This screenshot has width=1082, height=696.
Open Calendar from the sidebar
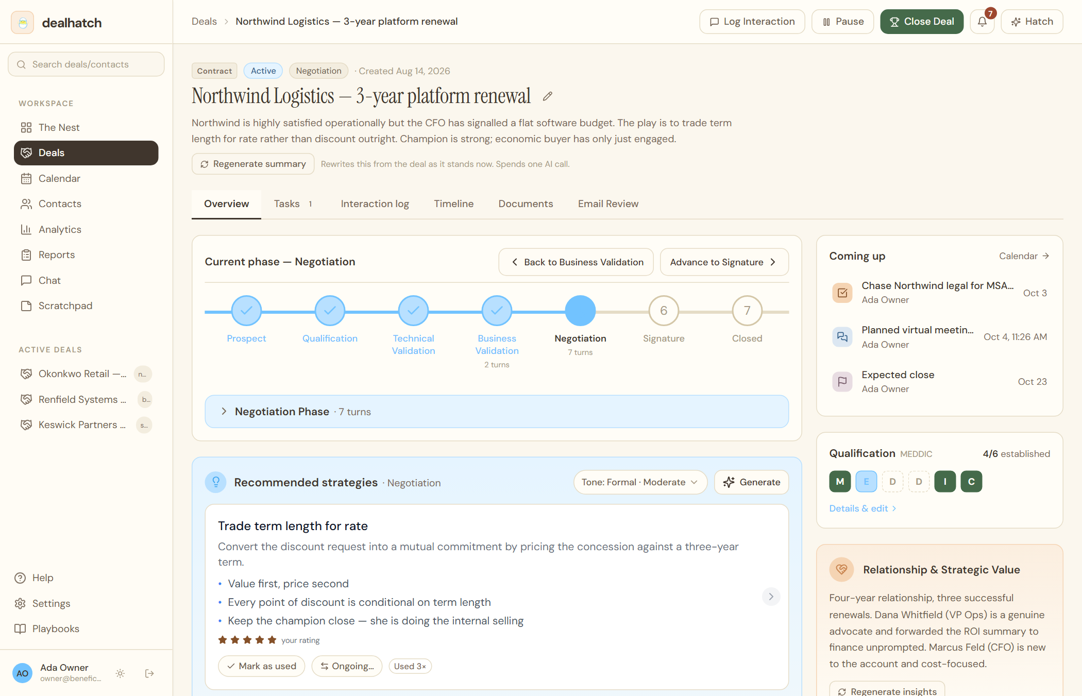pos(86,178)
